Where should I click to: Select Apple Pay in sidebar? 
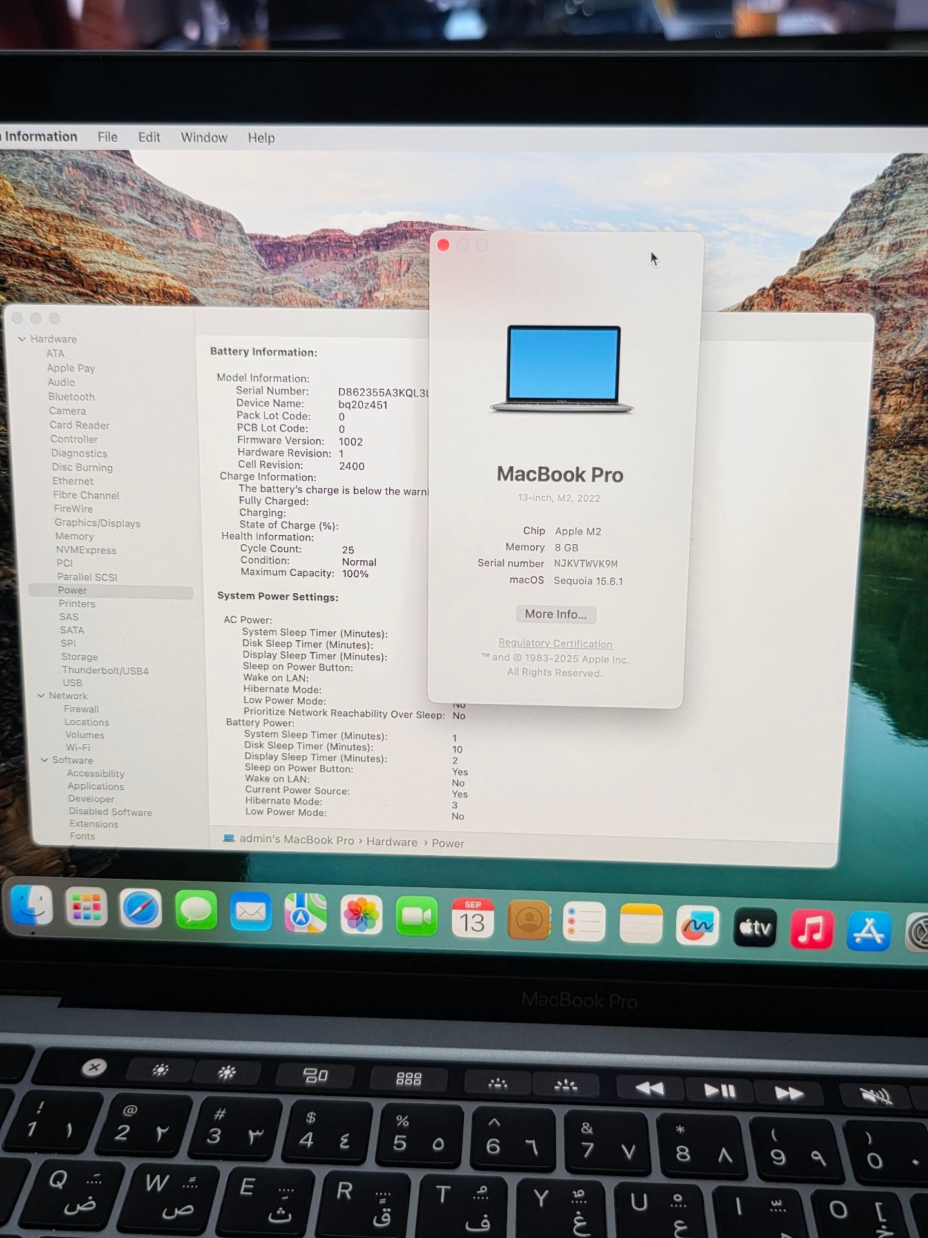[71, 368]
